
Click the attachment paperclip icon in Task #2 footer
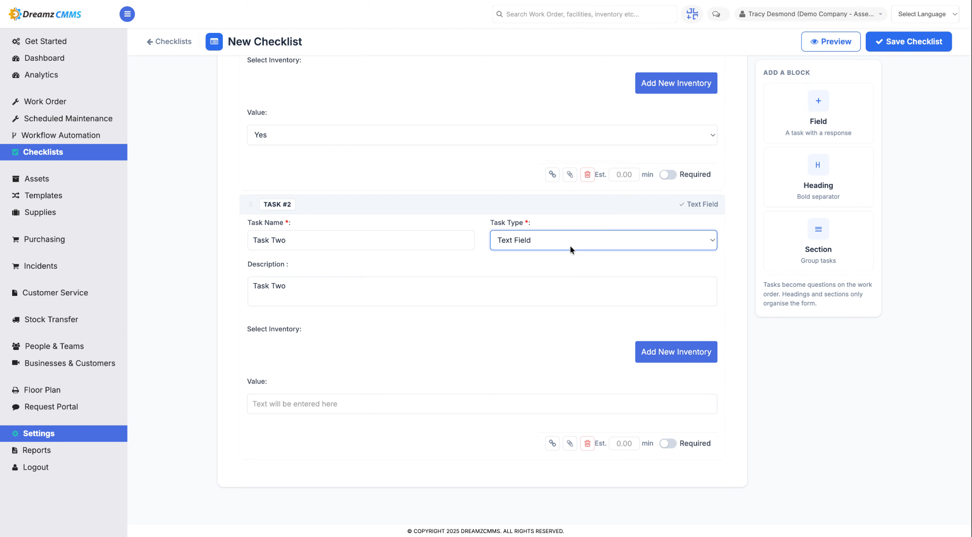click(570, 444)
